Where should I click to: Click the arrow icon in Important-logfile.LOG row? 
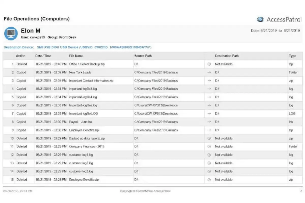click(209, 113)
